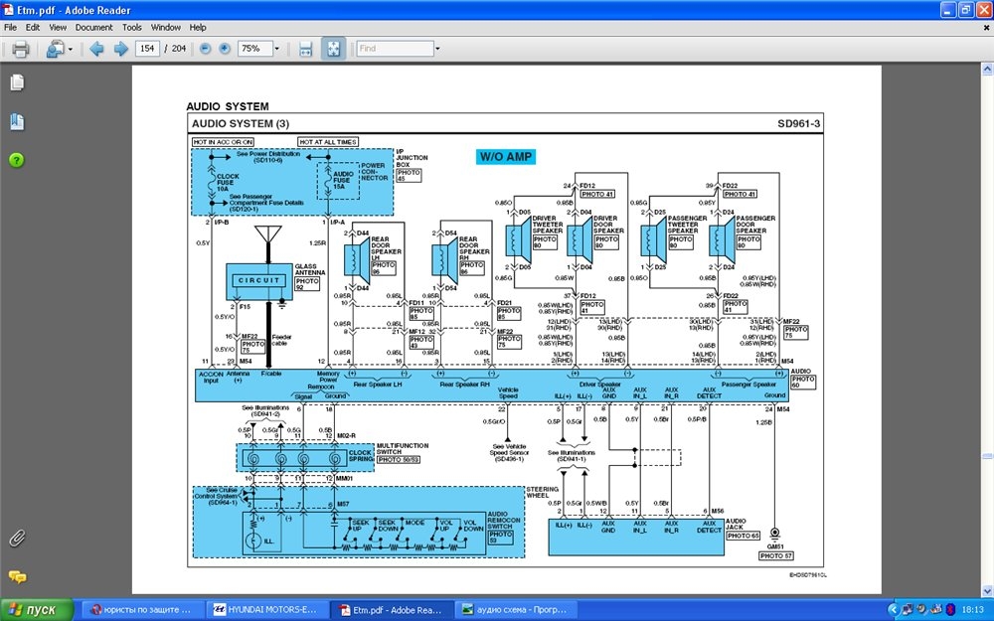Click the Find text field

[395, 49]
